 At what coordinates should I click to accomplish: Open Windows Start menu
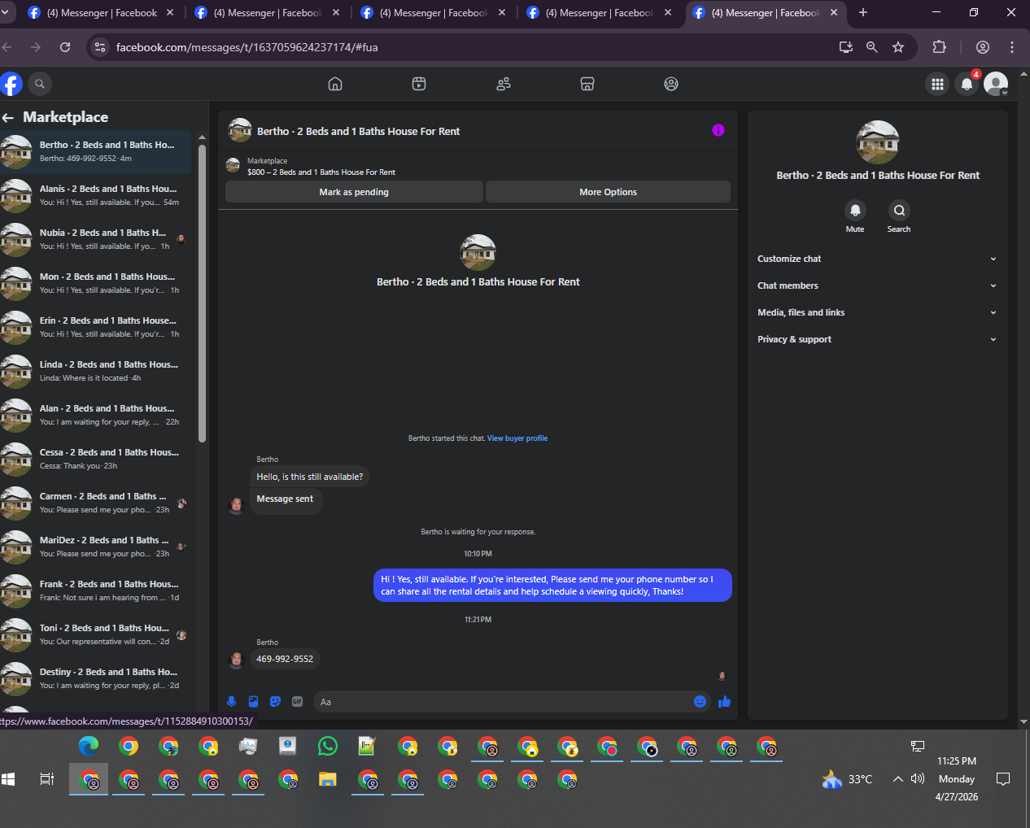point(8,779)
